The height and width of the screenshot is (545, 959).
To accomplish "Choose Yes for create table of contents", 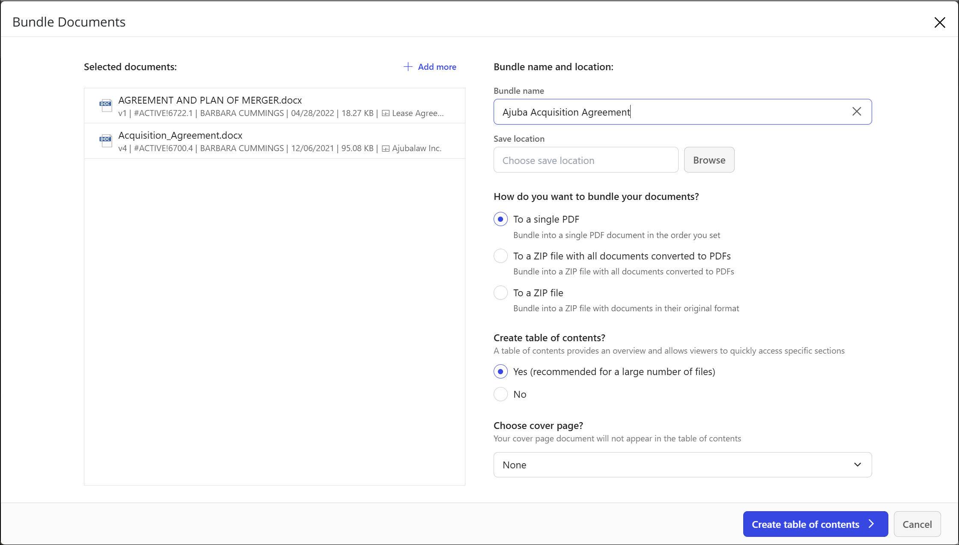I will point(500,372).
